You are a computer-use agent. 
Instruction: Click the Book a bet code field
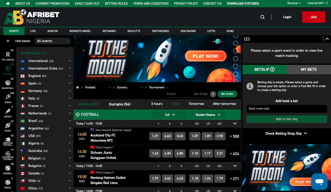[287, 109]
